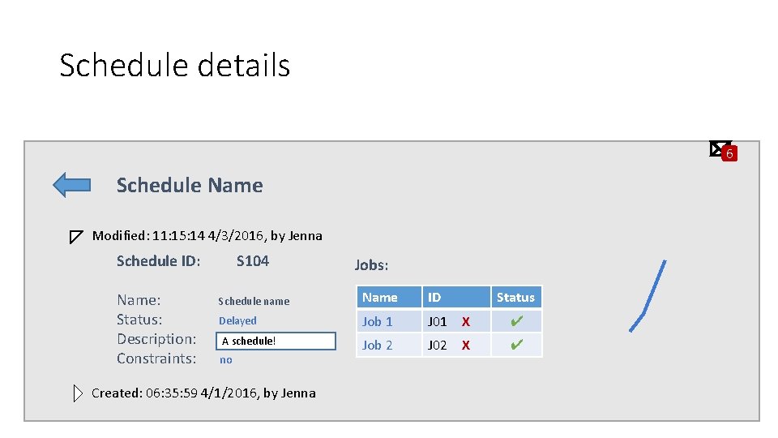778x438 pixels.
Task: Sort jobs by the Status column header
Action: coord(515,298)
